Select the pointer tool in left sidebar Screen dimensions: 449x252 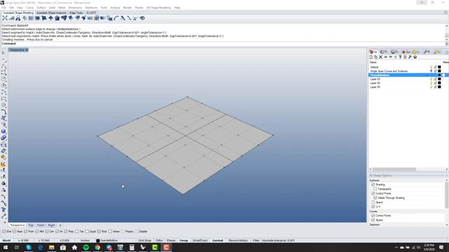(x=4, y=52)
